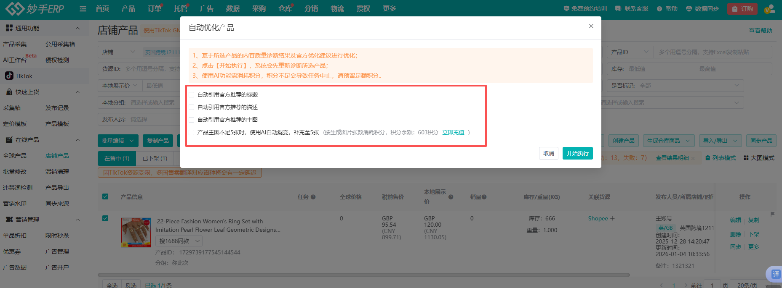
Task: Check 自动引用官方推荐的描述
Action: (192, 107)
